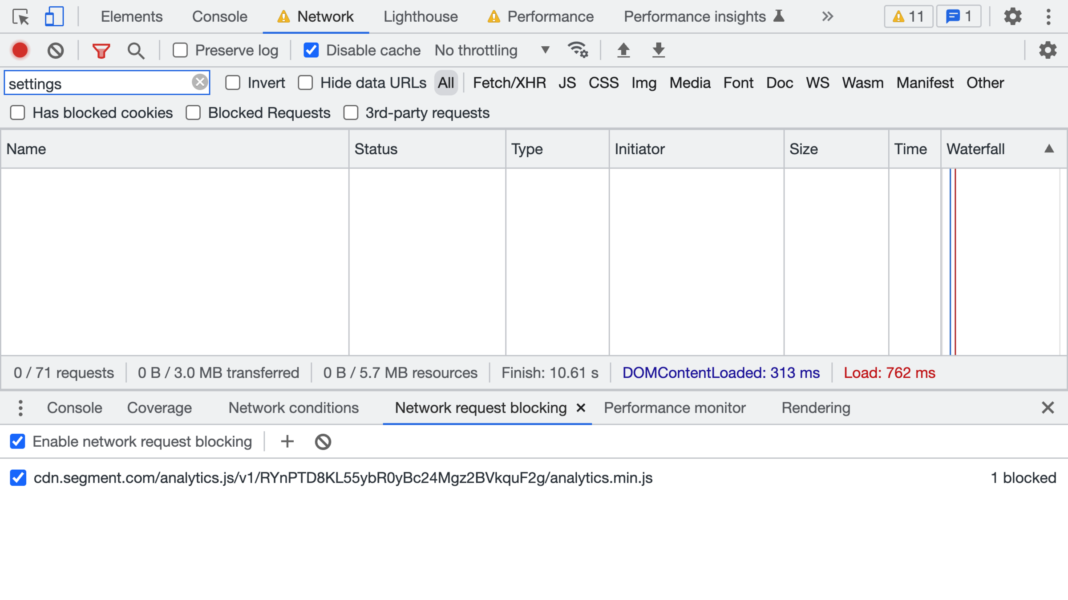Click the red record network log button
1068x600 pixels.
(x=20, y=50)
